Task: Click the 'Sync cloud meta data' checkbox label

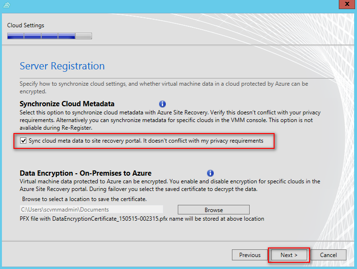Action: coord(146,141)
